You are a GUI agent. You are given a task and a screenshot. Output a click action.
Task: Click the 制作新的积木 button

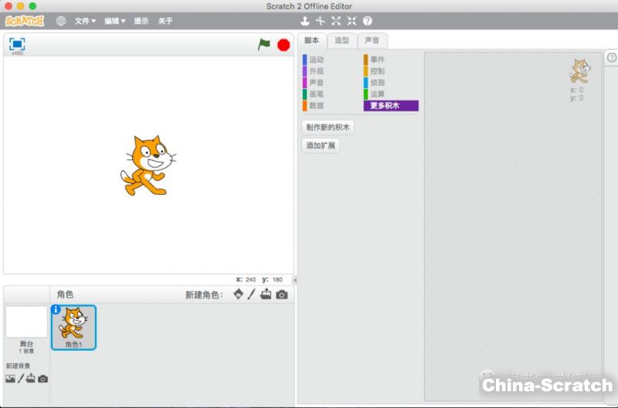point(328,127)
